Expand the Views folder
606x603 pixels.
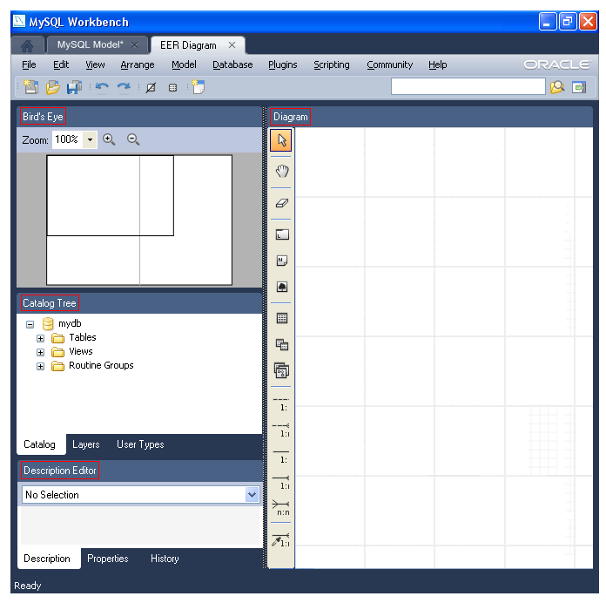click(41, 352)
